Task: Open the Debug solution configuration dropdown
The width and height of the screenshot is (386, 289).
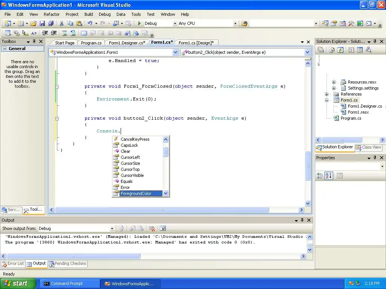Action: pyautogui.click(x=175, y=24)
